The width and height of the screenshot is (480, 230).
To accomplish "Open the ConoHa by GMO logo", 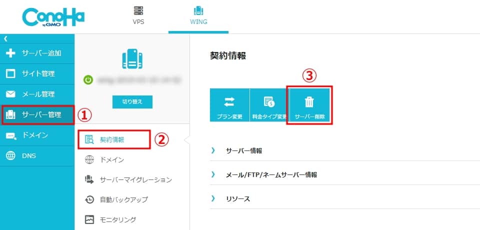I will [x=53, y=17].
